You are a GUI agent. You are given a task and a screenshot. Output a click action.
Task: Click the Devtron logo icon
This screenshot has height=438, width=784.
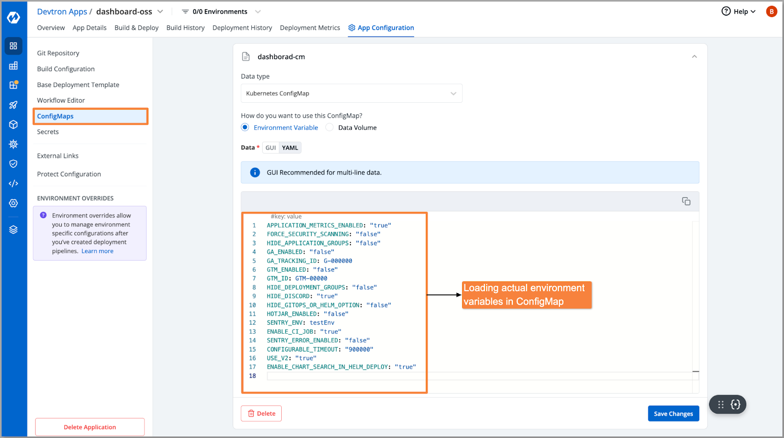point(13,18)
